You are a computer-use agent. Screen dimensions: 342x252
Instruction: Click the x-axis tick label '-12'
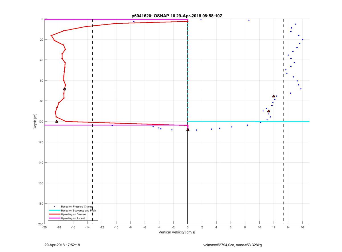(102, 228)
